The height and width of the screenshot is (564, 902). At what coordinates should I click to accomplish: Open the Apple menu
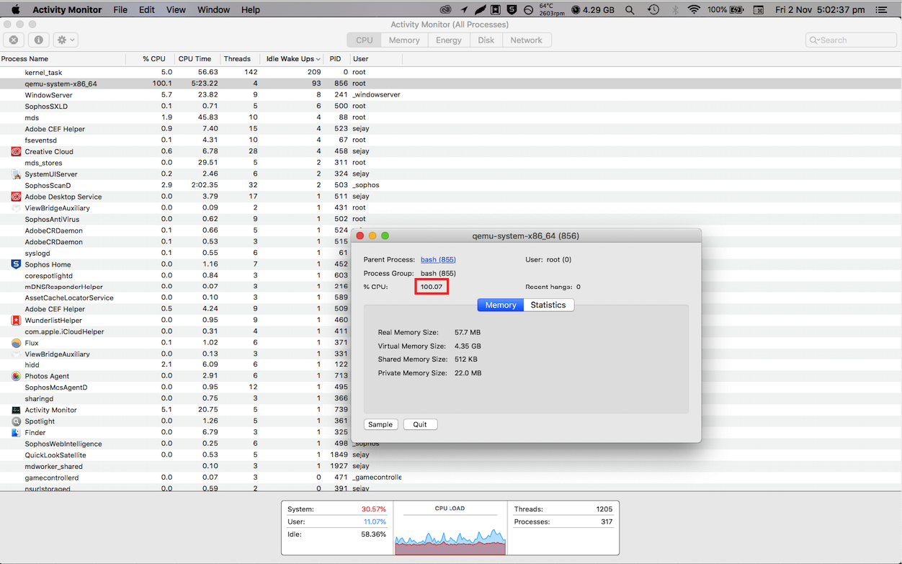(x=15, y=10)
